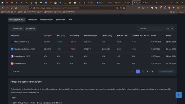Open WALLETS bookmarks folder
185x104 pixels.
6,12
